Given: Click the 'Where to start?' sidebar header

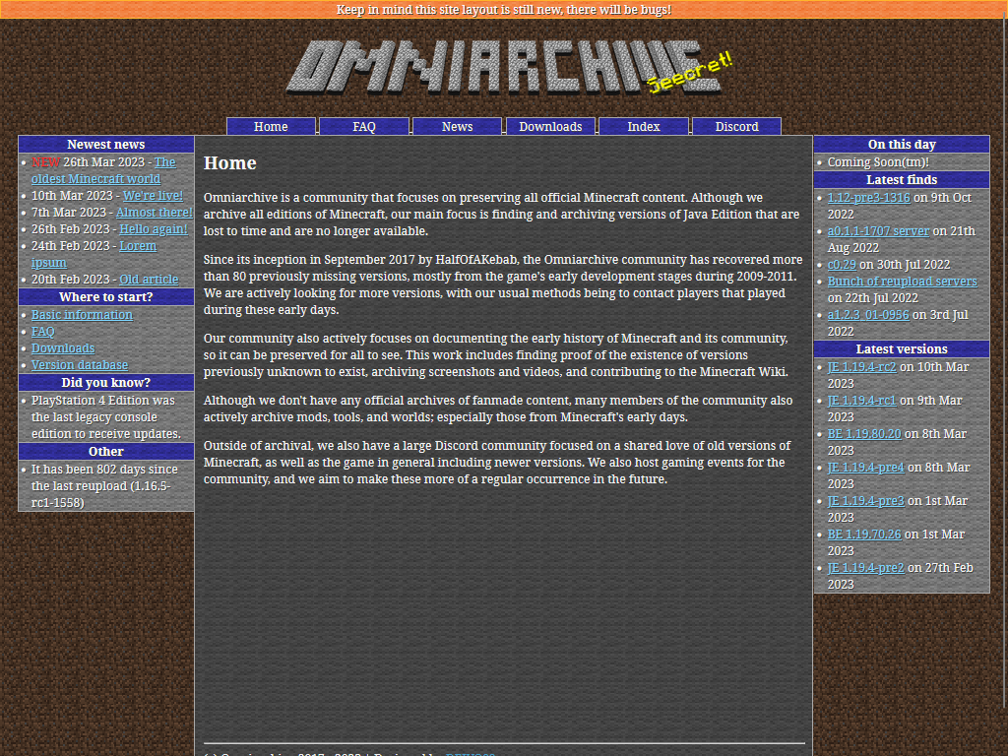Looking at the screenshot, I should [106, 297].
